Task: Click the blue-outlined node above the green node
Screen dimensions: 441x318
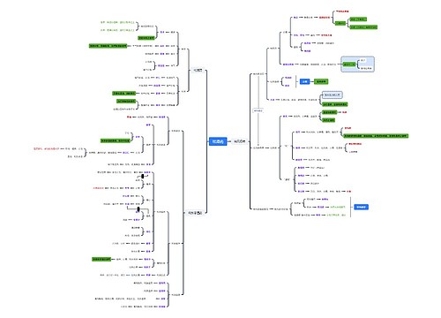Action: point(333,95)
